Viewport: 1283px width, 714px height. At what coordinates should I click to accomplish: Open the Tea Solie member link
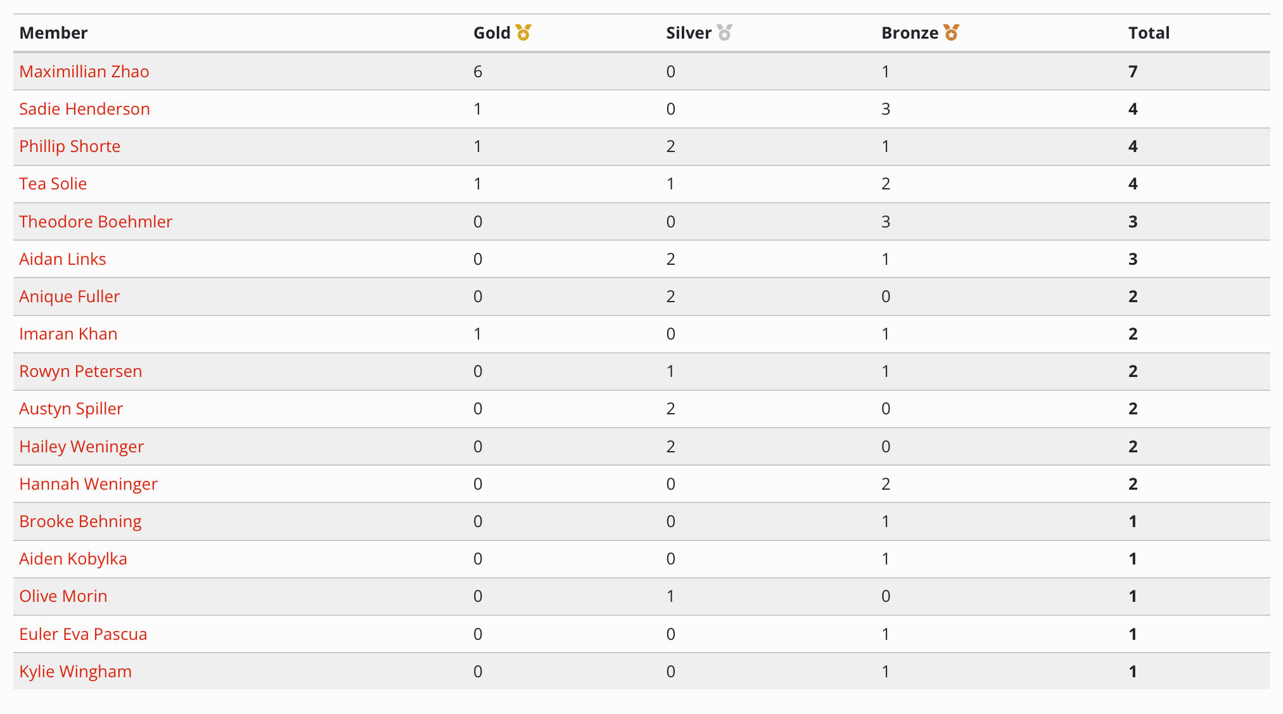click(x=53, y=184)
